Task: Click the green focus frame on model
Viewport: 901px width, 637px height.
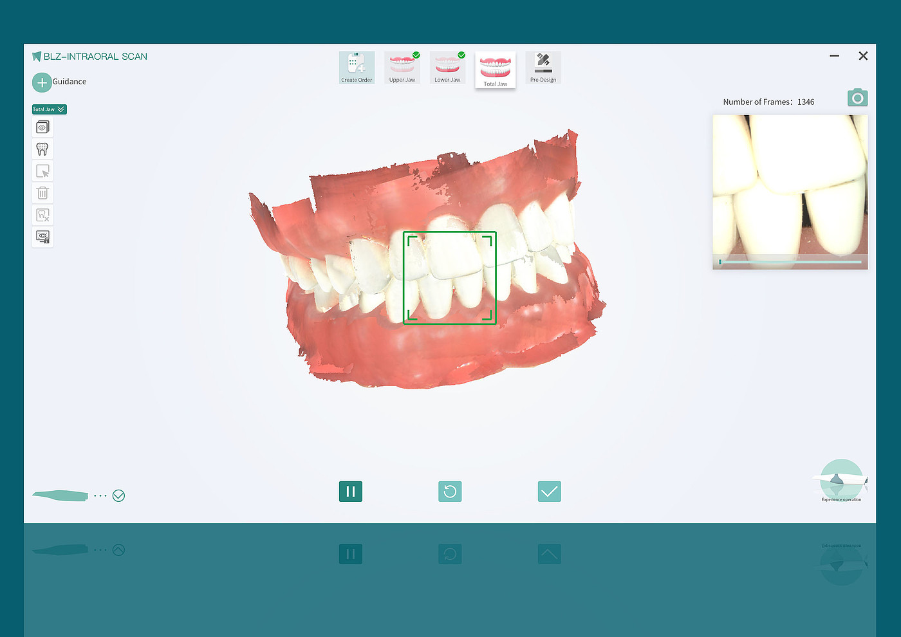Action: point(450,278)
